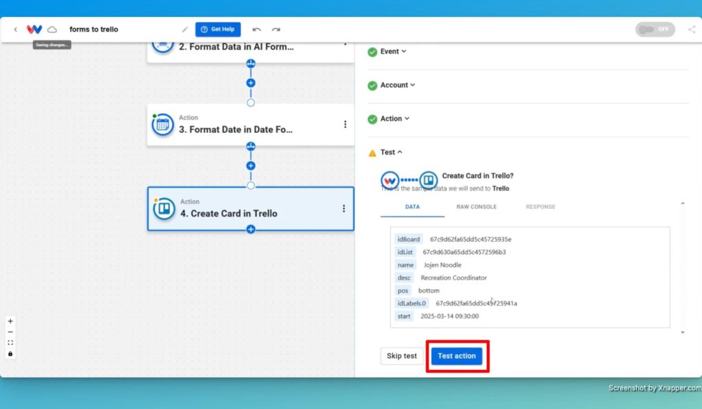Screen dimensions: 702x409
Task: Add a path below step 3
Action: [x=251, y=147]
